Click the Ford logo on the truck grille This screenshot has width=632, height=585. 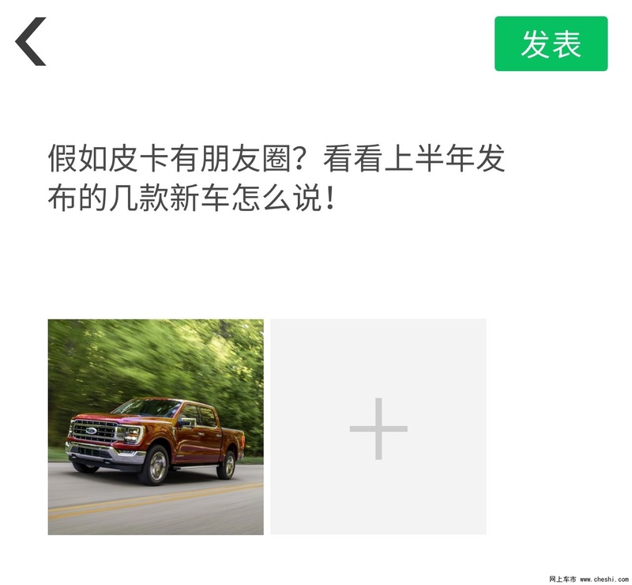point(92,431)
